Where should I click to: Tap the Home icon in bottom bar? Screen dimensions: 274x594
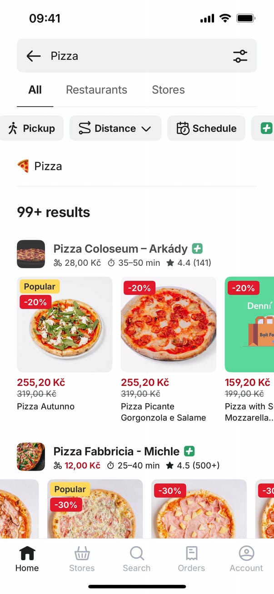point(27,553)
